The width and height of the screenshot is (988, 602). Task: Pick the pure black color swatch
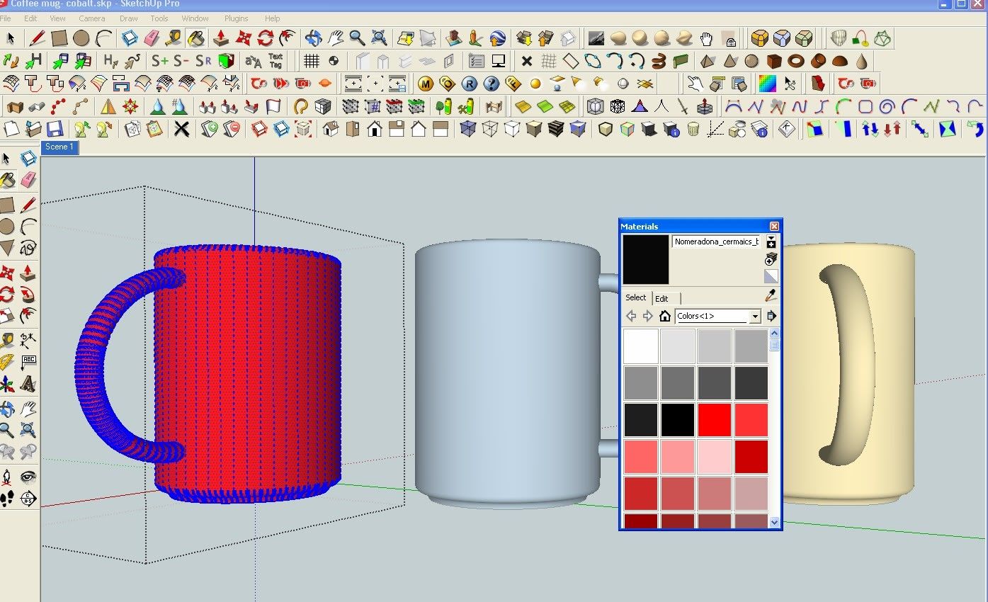(678, 420)
